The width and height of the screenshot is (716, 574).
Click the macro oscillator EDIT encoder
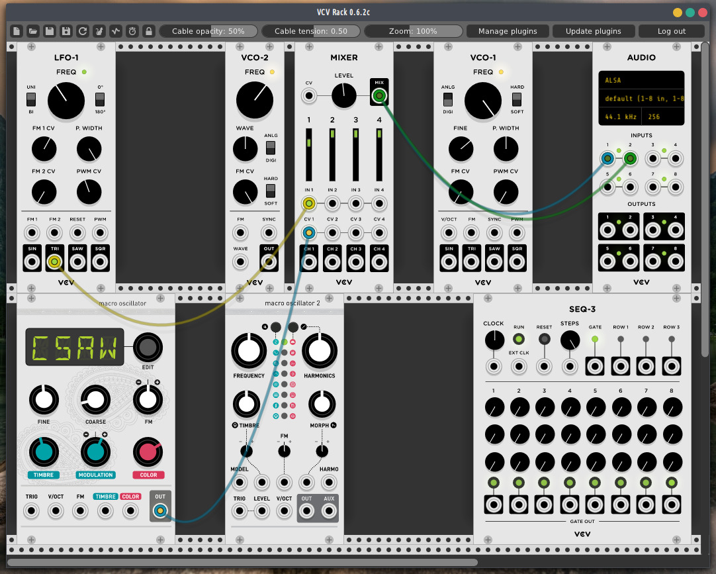tap(148, 348)
